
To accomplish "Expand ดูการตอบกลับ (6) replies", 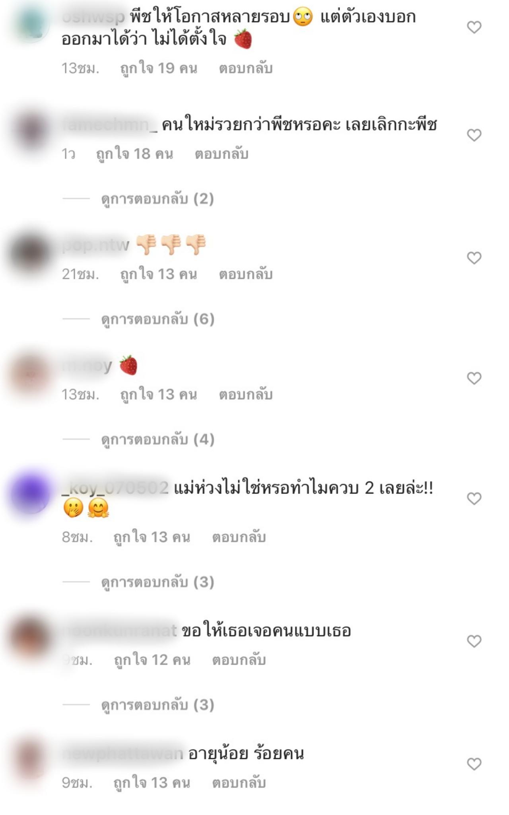I will pyautogui.click(x=157, y=319).
